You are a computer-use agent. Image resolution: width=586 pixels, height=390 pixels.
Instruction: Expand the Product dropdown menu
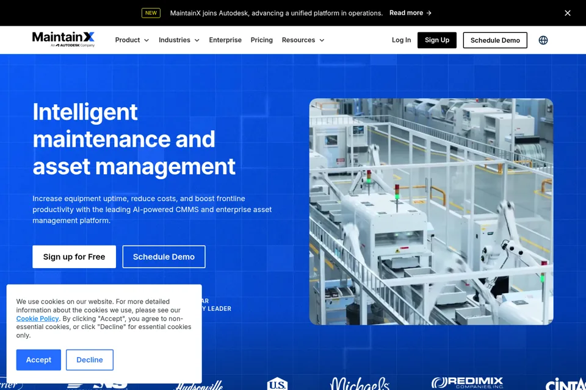pos(132,40)
